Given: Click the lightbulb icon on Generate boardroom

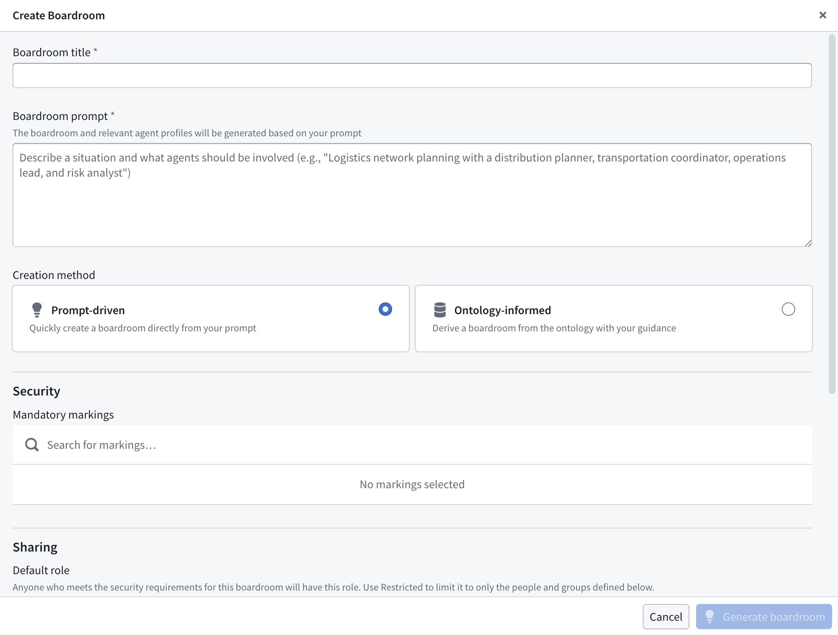Looking at the screenshot, I should 710,617.
